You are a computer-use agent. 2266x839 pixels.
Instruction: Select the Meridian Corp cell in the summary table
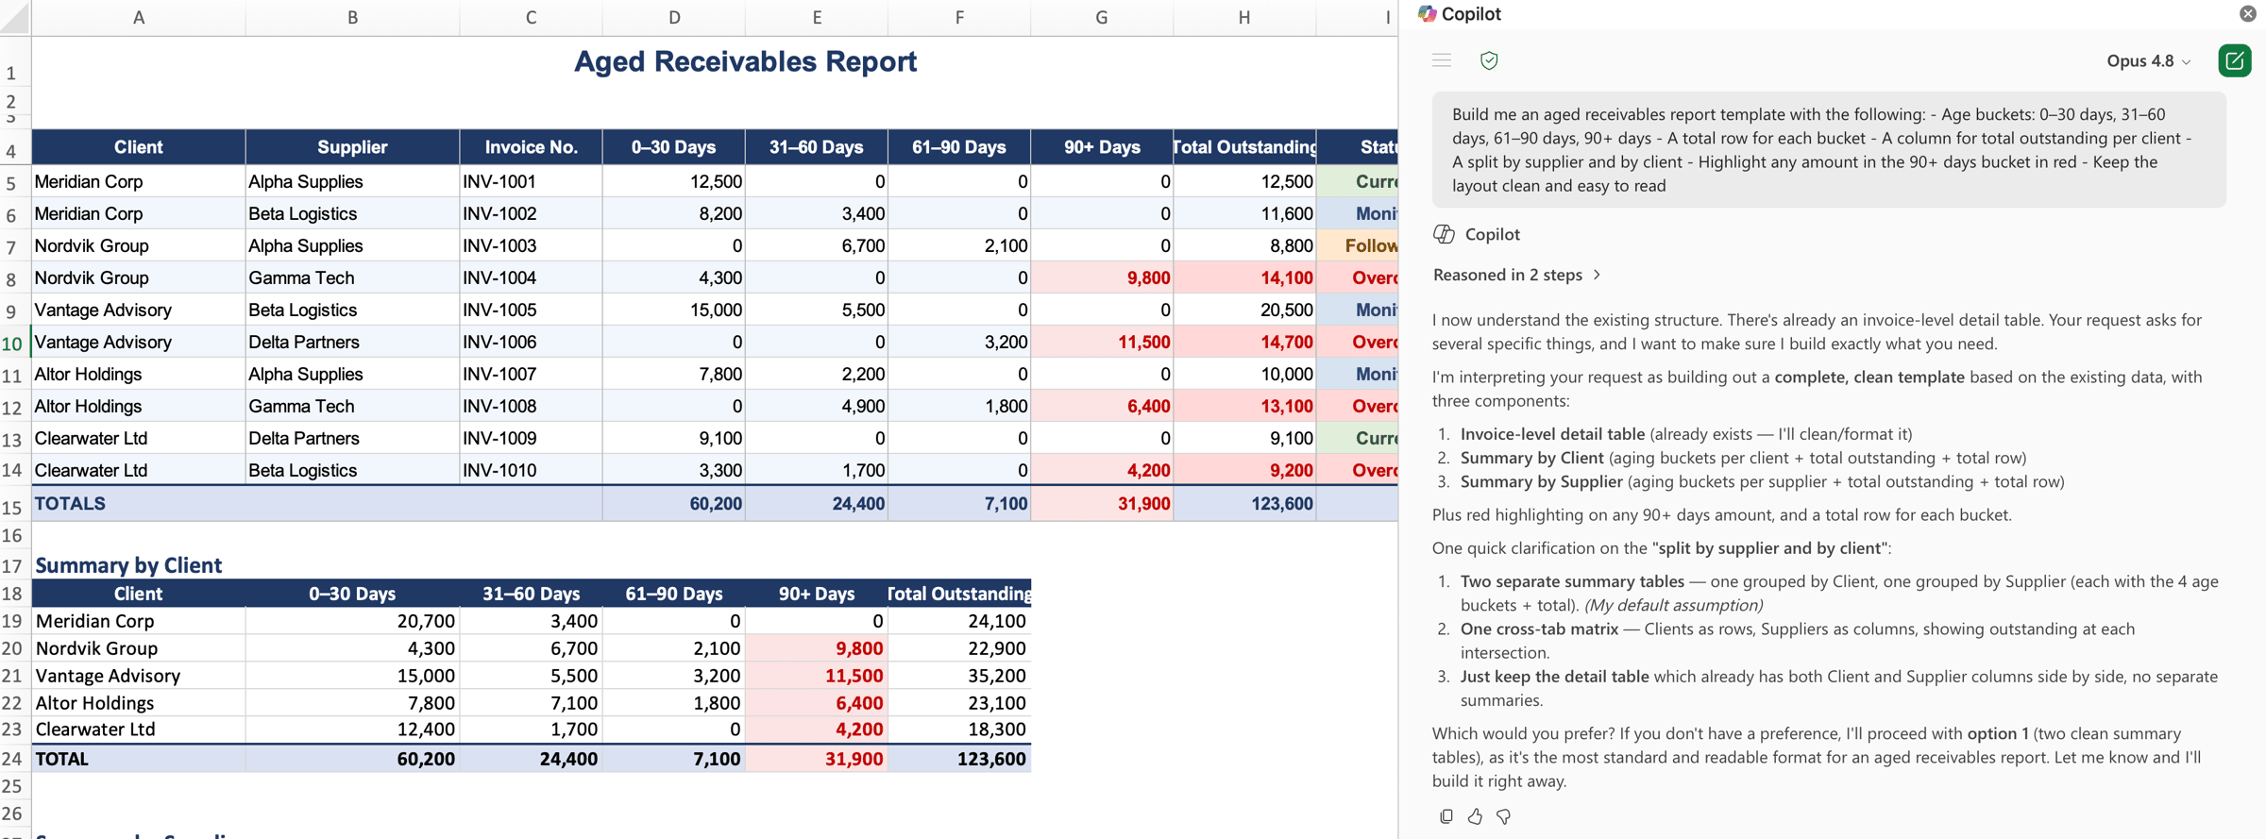point(139,621)
